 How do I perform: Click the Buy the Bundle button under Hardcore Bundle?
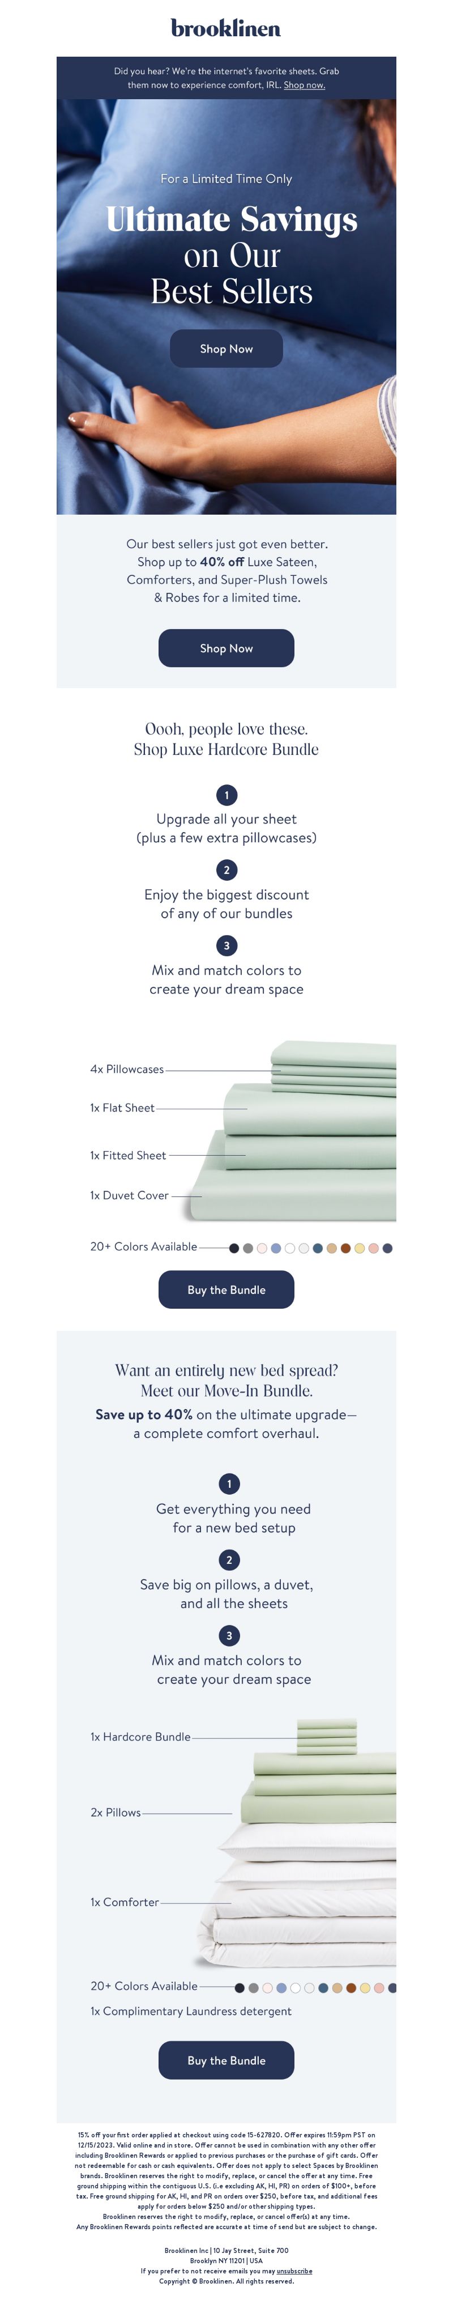226,1290
